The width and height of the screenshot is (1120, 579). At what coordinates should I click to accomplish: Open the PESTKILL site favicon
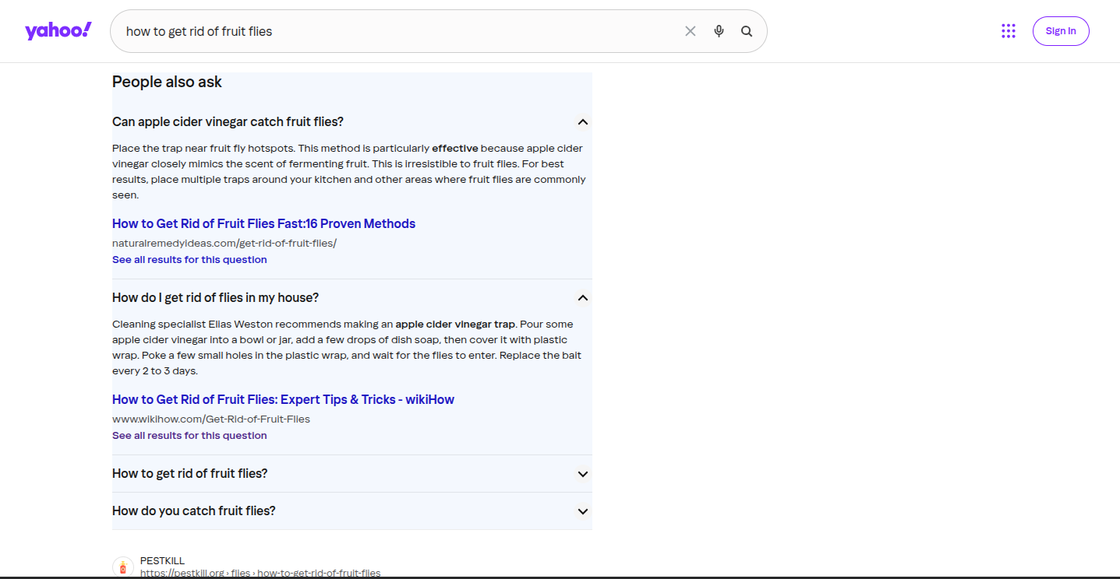pos(123,567)
